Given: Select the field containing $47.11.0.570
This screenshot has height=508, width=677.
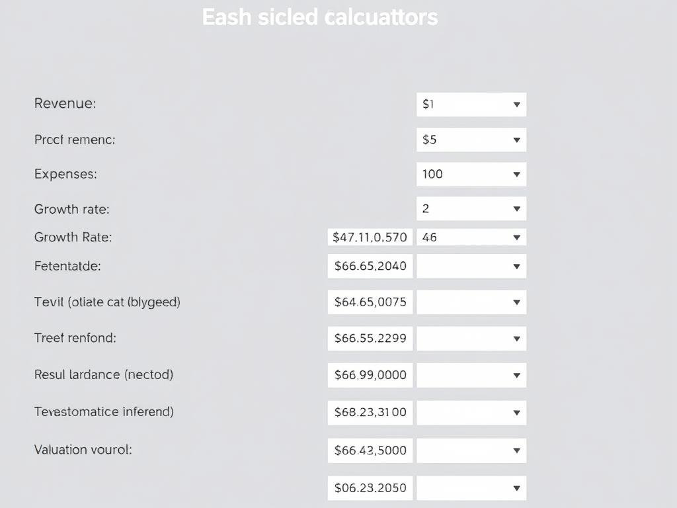Looking at the screenshot, I should (370, 237).
